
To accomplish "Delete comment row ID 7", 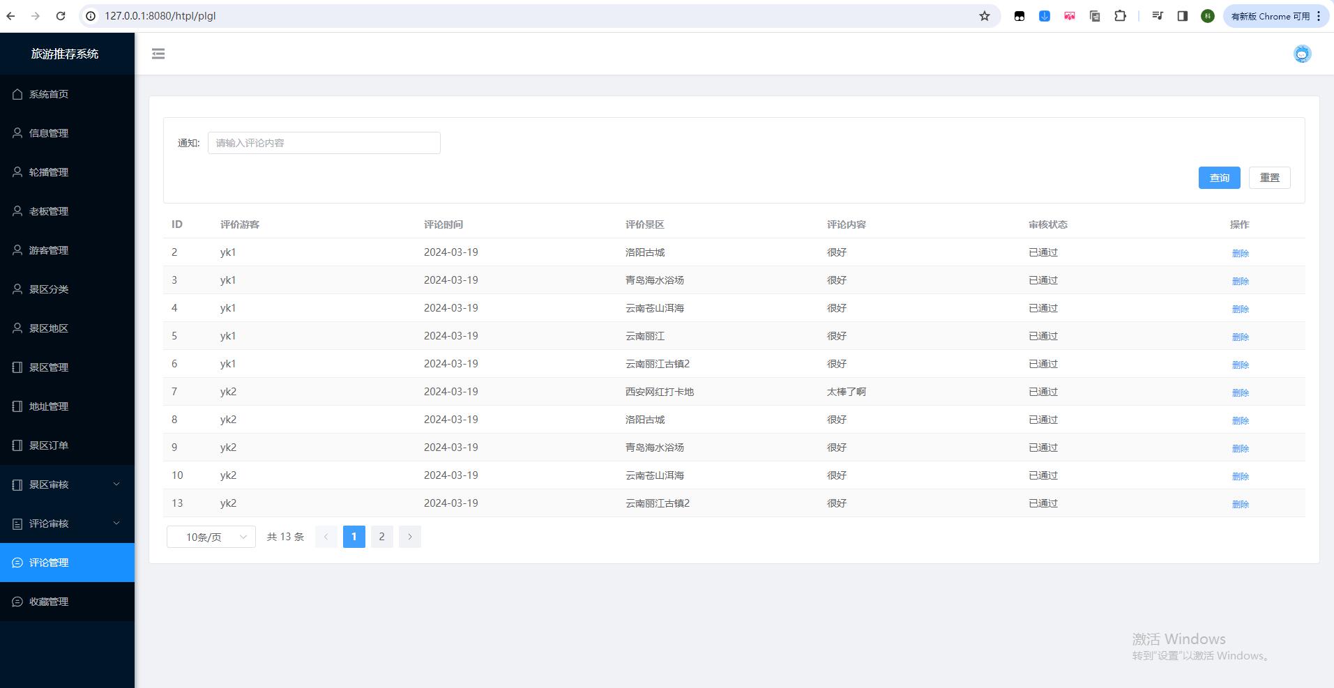I will pos(1240,392).
